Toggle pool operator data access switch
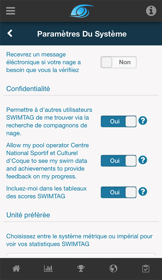 (x=119, y=161)
